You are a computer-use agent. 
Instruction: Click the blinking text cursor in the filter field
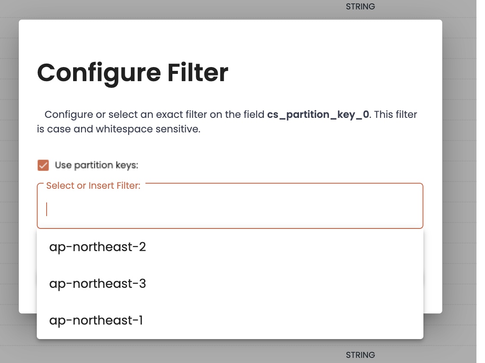point(47,209)
